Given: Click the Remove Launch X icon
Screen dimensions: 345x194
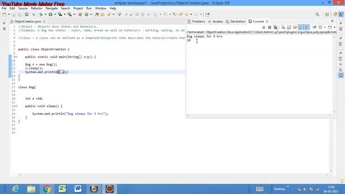Looking at the screenshot, I should coord(270,27).
